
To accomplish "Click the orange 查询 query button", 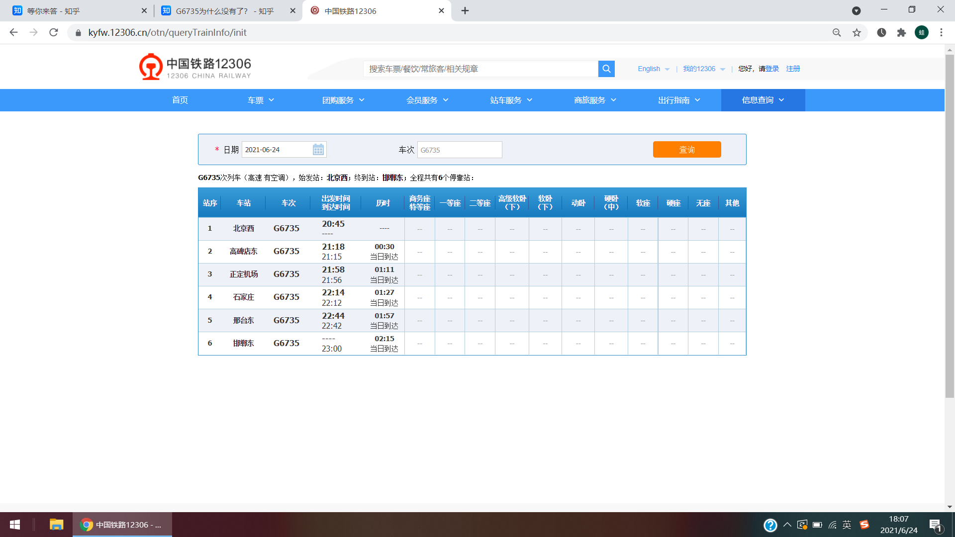I will 687,149.
